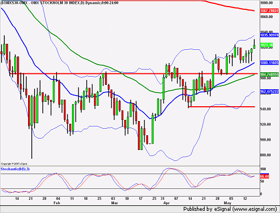
Task: Click the May month label on time axis
Action: click(228, 203)
